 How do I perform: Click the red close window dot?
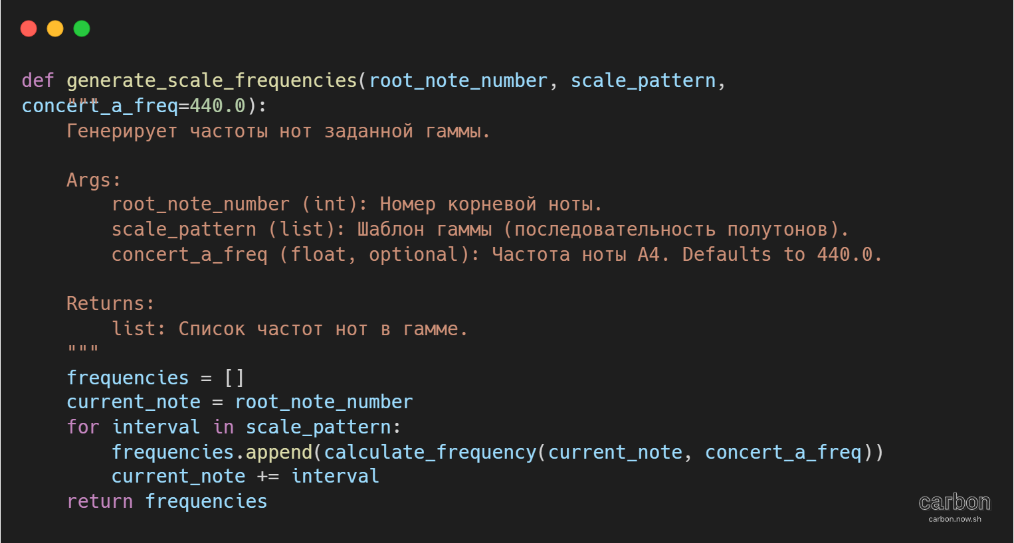tap(29, 29)
